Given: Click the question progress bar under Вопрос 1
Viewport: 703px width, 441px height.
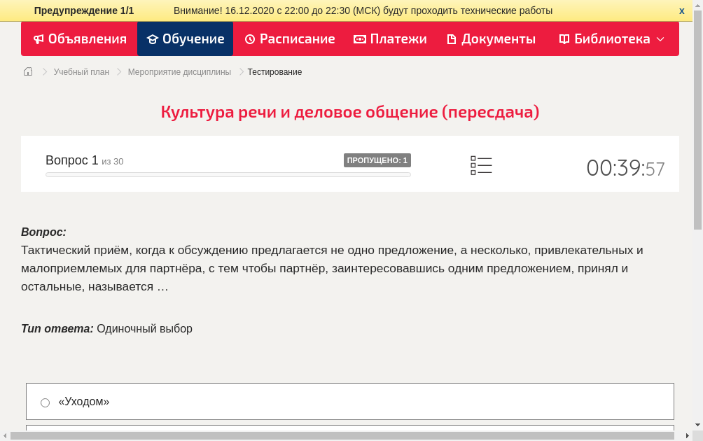Looking at the screenshot, I should tap(228, 174).
